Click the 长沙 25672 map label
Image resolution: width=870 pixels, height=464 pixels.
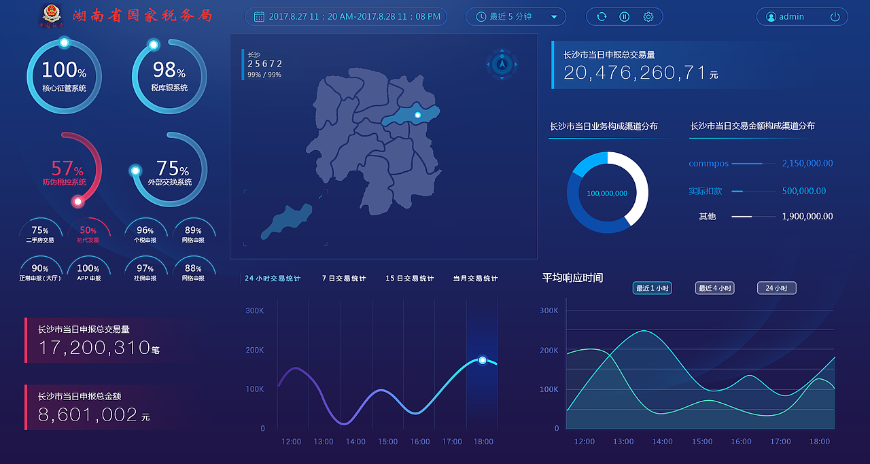click(264, 64)
